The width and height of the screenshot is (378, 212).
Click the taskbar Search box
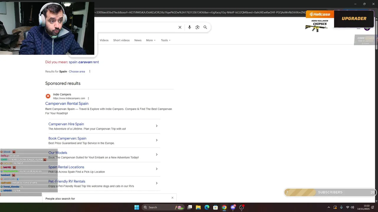point(163,207)
